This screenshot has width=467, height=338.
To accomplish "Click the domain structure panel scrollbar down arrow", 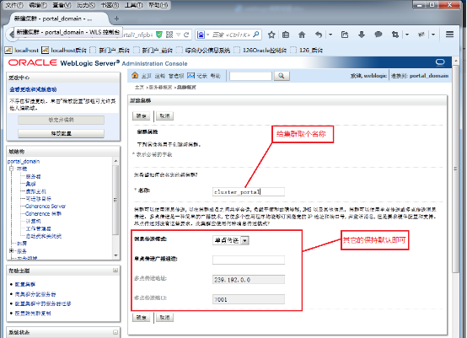I will [115, 255].
